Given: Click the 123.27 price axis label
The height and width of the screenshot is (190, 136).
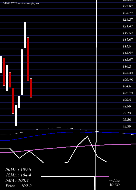Looking at the screenshot, I should (128, 20).
